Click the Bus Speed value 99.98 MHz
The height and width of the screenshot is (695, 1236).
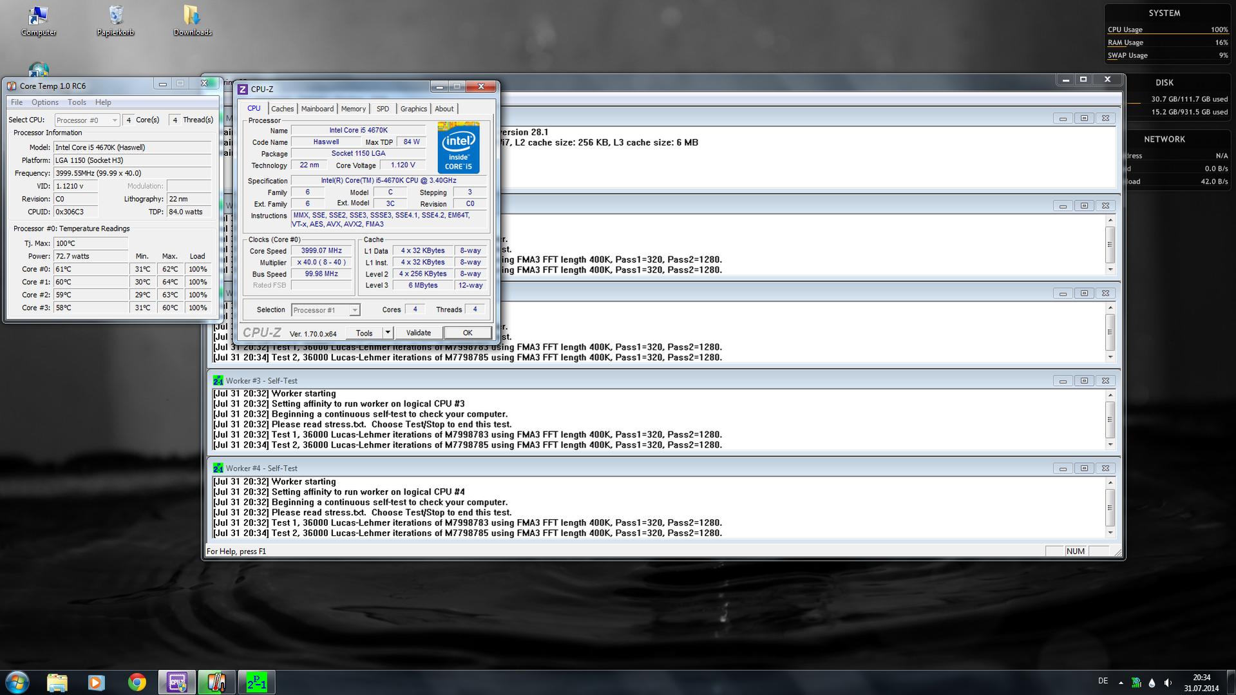pos(321,274)
